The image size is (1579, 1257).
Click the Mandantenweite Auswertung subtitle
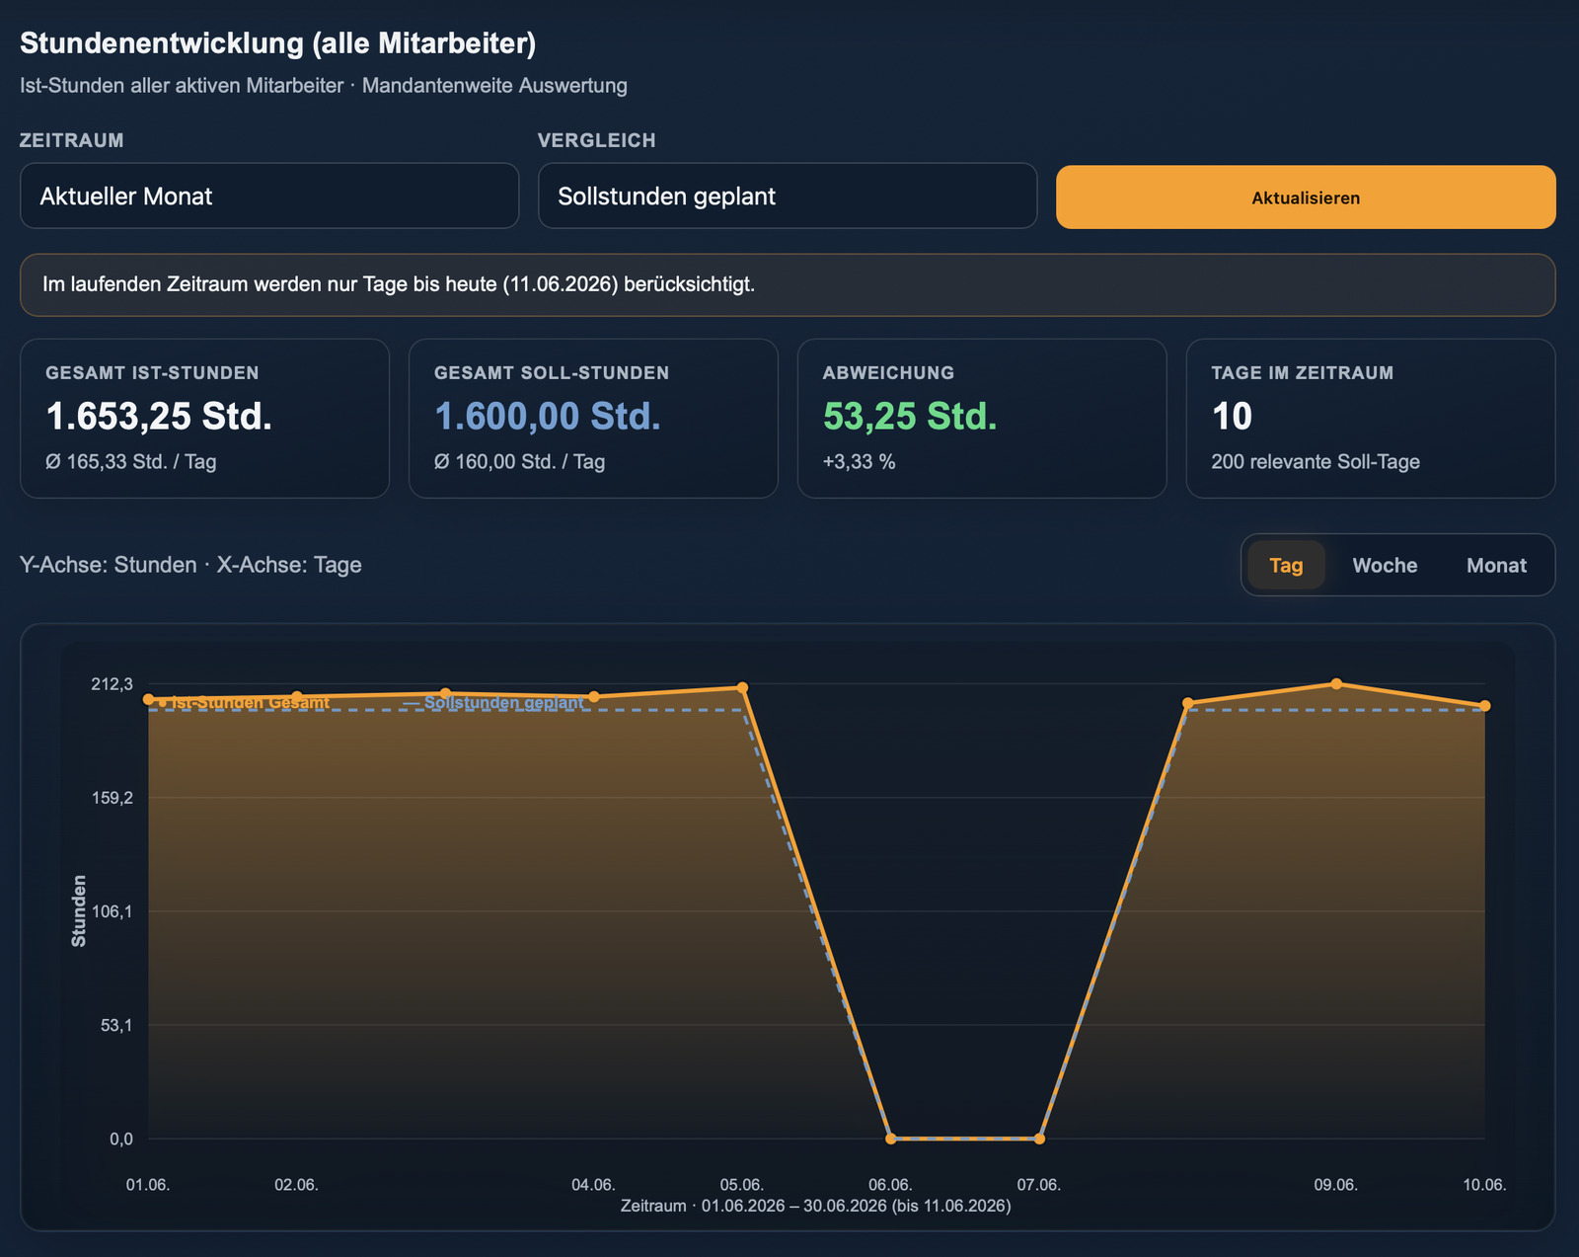click(x=494, y=86)
